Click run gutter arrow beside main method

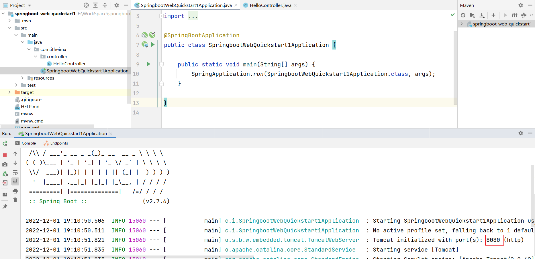(148, 64)
